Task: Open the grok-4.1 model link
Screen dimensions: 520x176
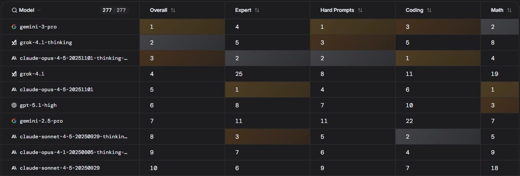Action: click(x=32, y=74)
